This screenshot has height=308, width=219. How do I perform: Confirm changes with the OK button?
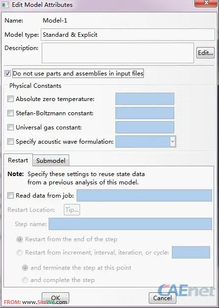(x=55, y=298)
